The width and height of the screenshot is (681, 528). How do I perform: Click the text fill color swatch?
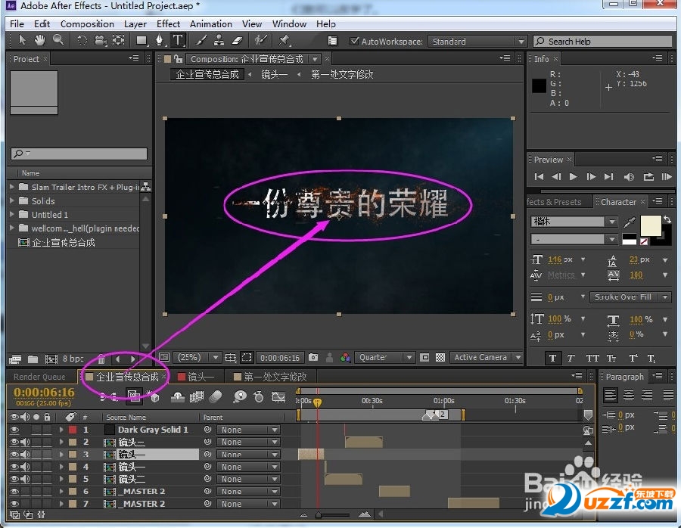tap(650, 225)
